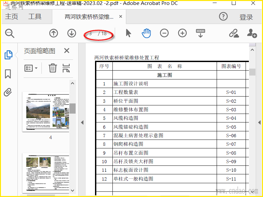The image size is (263, 197).
Task: Open the scrolling page display options
Action: click(201, 33)
